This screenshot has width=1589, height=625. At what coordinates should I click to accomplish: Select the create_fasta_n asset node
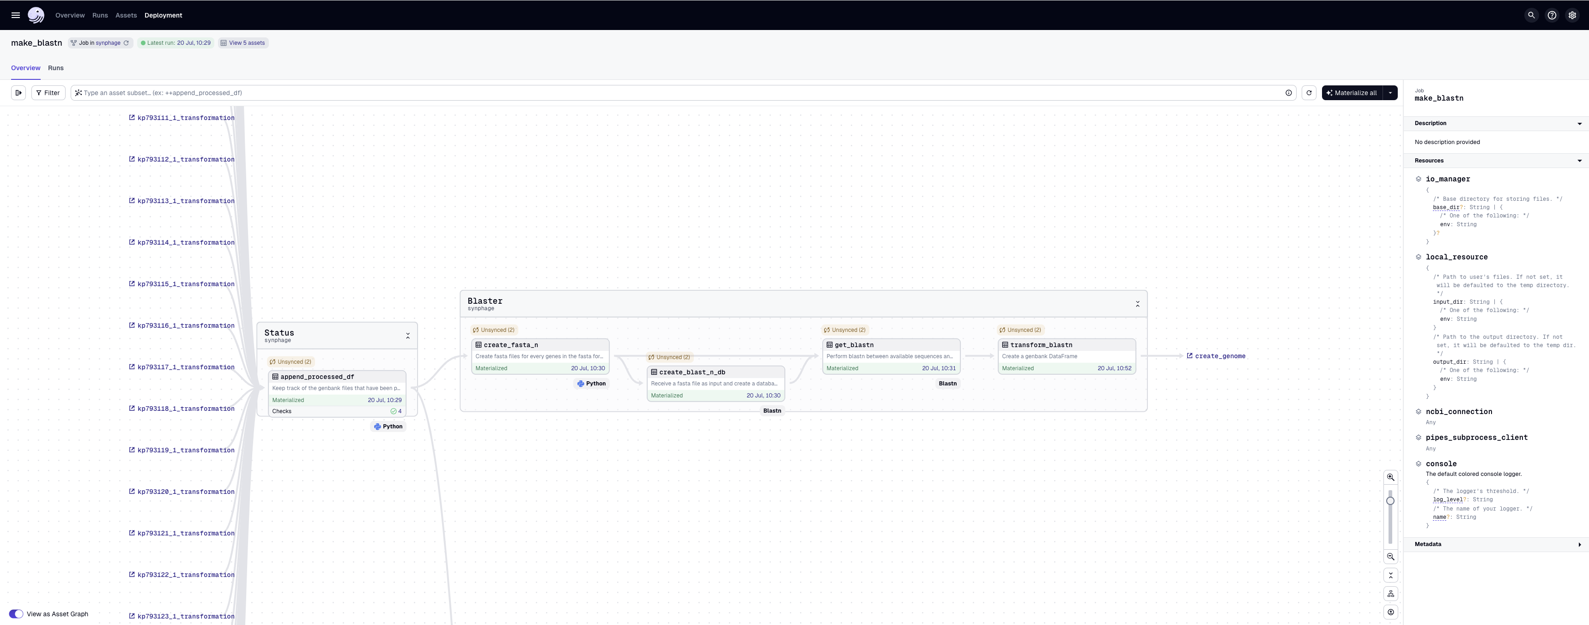click(540, 356)
